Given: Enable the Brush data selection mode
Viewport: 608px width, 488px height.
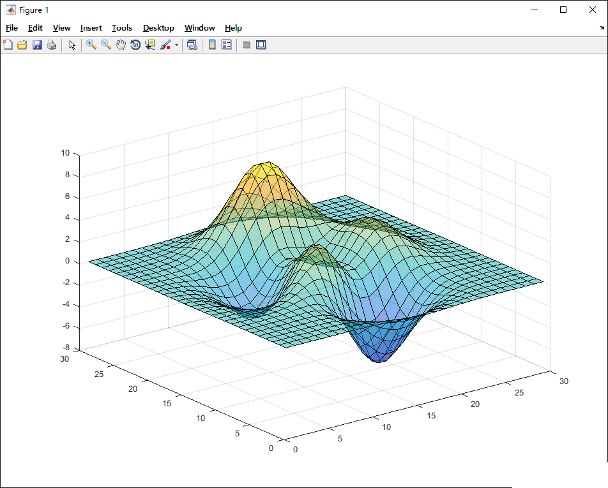Looking at the screenshot, I should [165, 45].
